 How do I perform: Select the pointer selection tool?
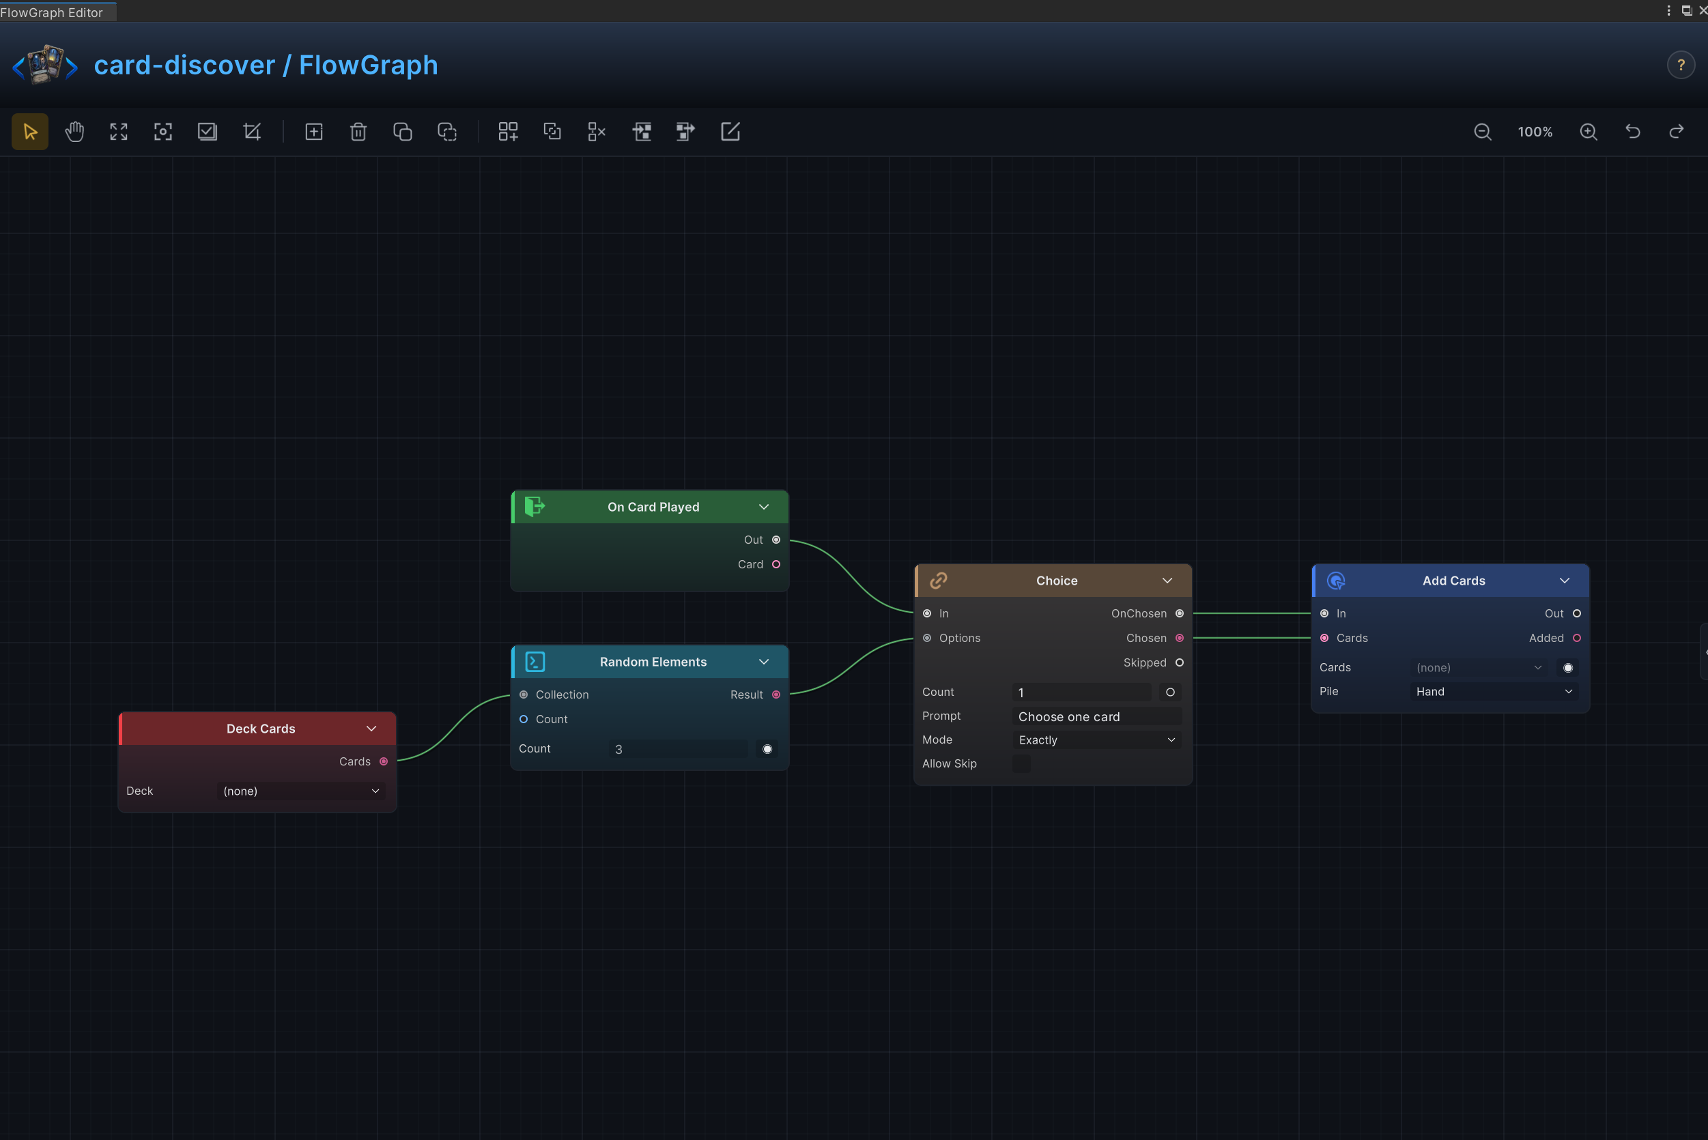[x=30, y=132]
